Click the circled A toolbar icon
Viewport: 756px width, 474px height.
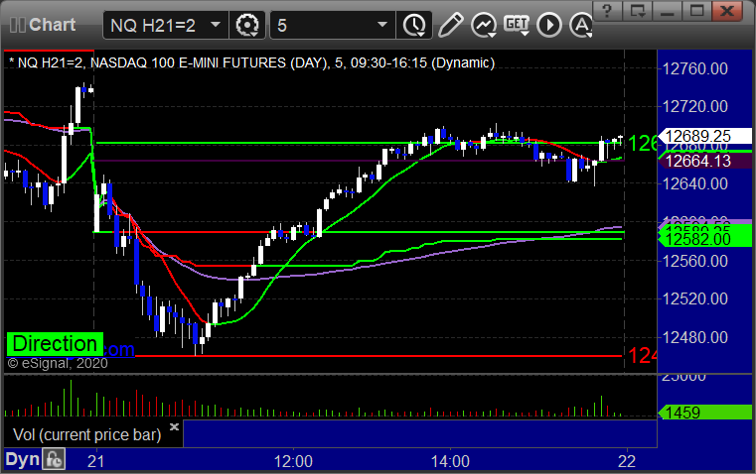[x=581, y=25]
